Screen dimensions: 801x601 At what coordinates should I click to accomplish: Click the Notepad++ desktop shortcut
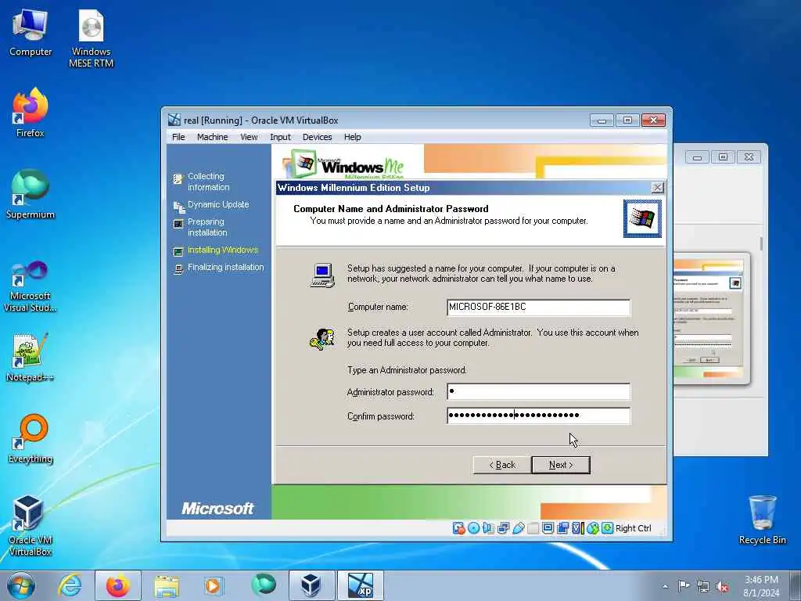pos(31,358)
